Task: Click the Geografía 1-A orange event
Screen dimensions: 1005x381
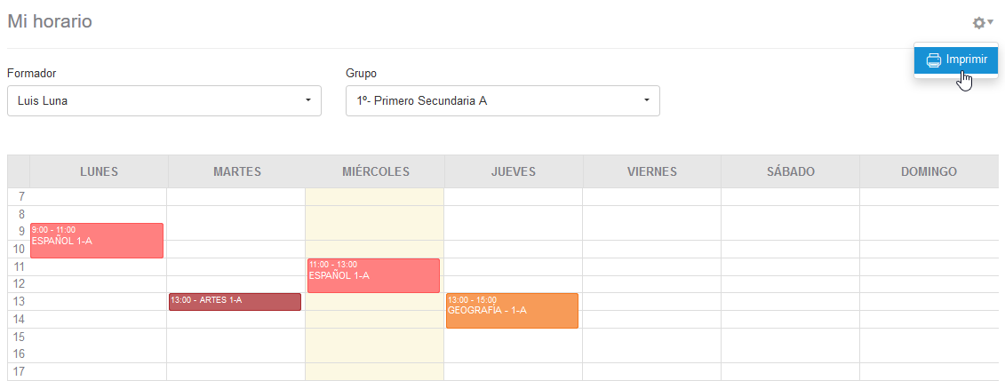Action: pos(512,311)
